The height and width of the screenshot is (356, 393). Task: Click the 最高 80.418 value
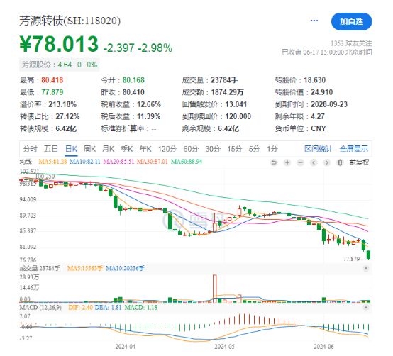[x=52, y=80]
